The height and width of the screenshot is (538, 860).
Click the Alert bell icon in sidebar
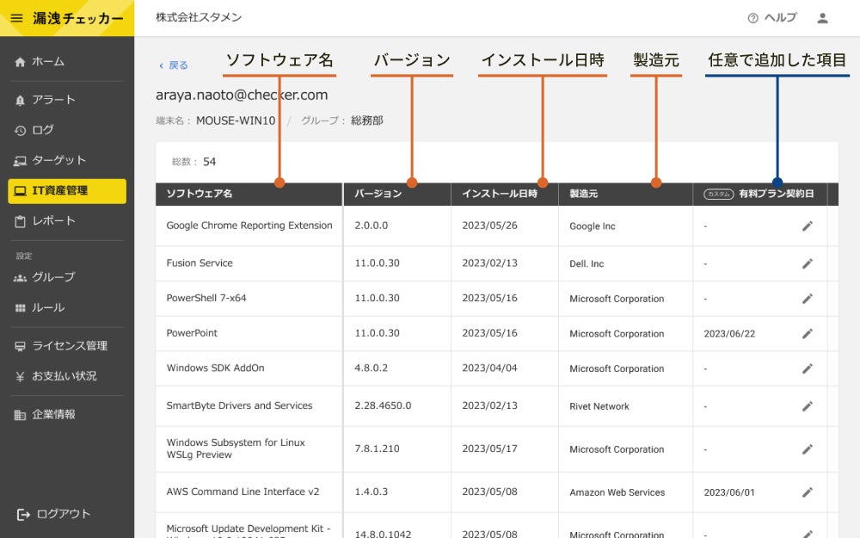click(21, 100)
